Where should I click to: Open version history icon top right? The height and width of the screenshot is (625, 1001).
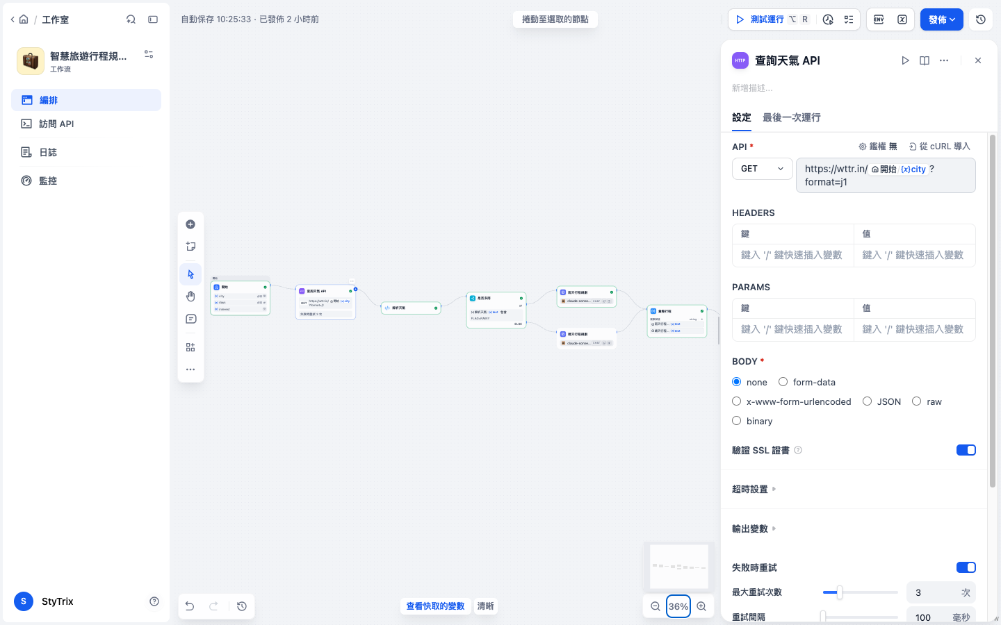point(981,19)
